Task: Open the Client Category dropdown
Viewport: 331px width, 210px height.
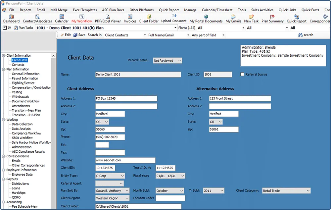Action: 286,191
